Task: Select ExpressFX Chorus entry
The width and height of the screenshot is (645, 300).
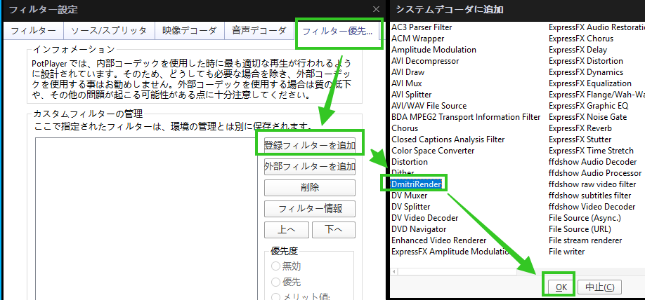Action: point(581,39)
